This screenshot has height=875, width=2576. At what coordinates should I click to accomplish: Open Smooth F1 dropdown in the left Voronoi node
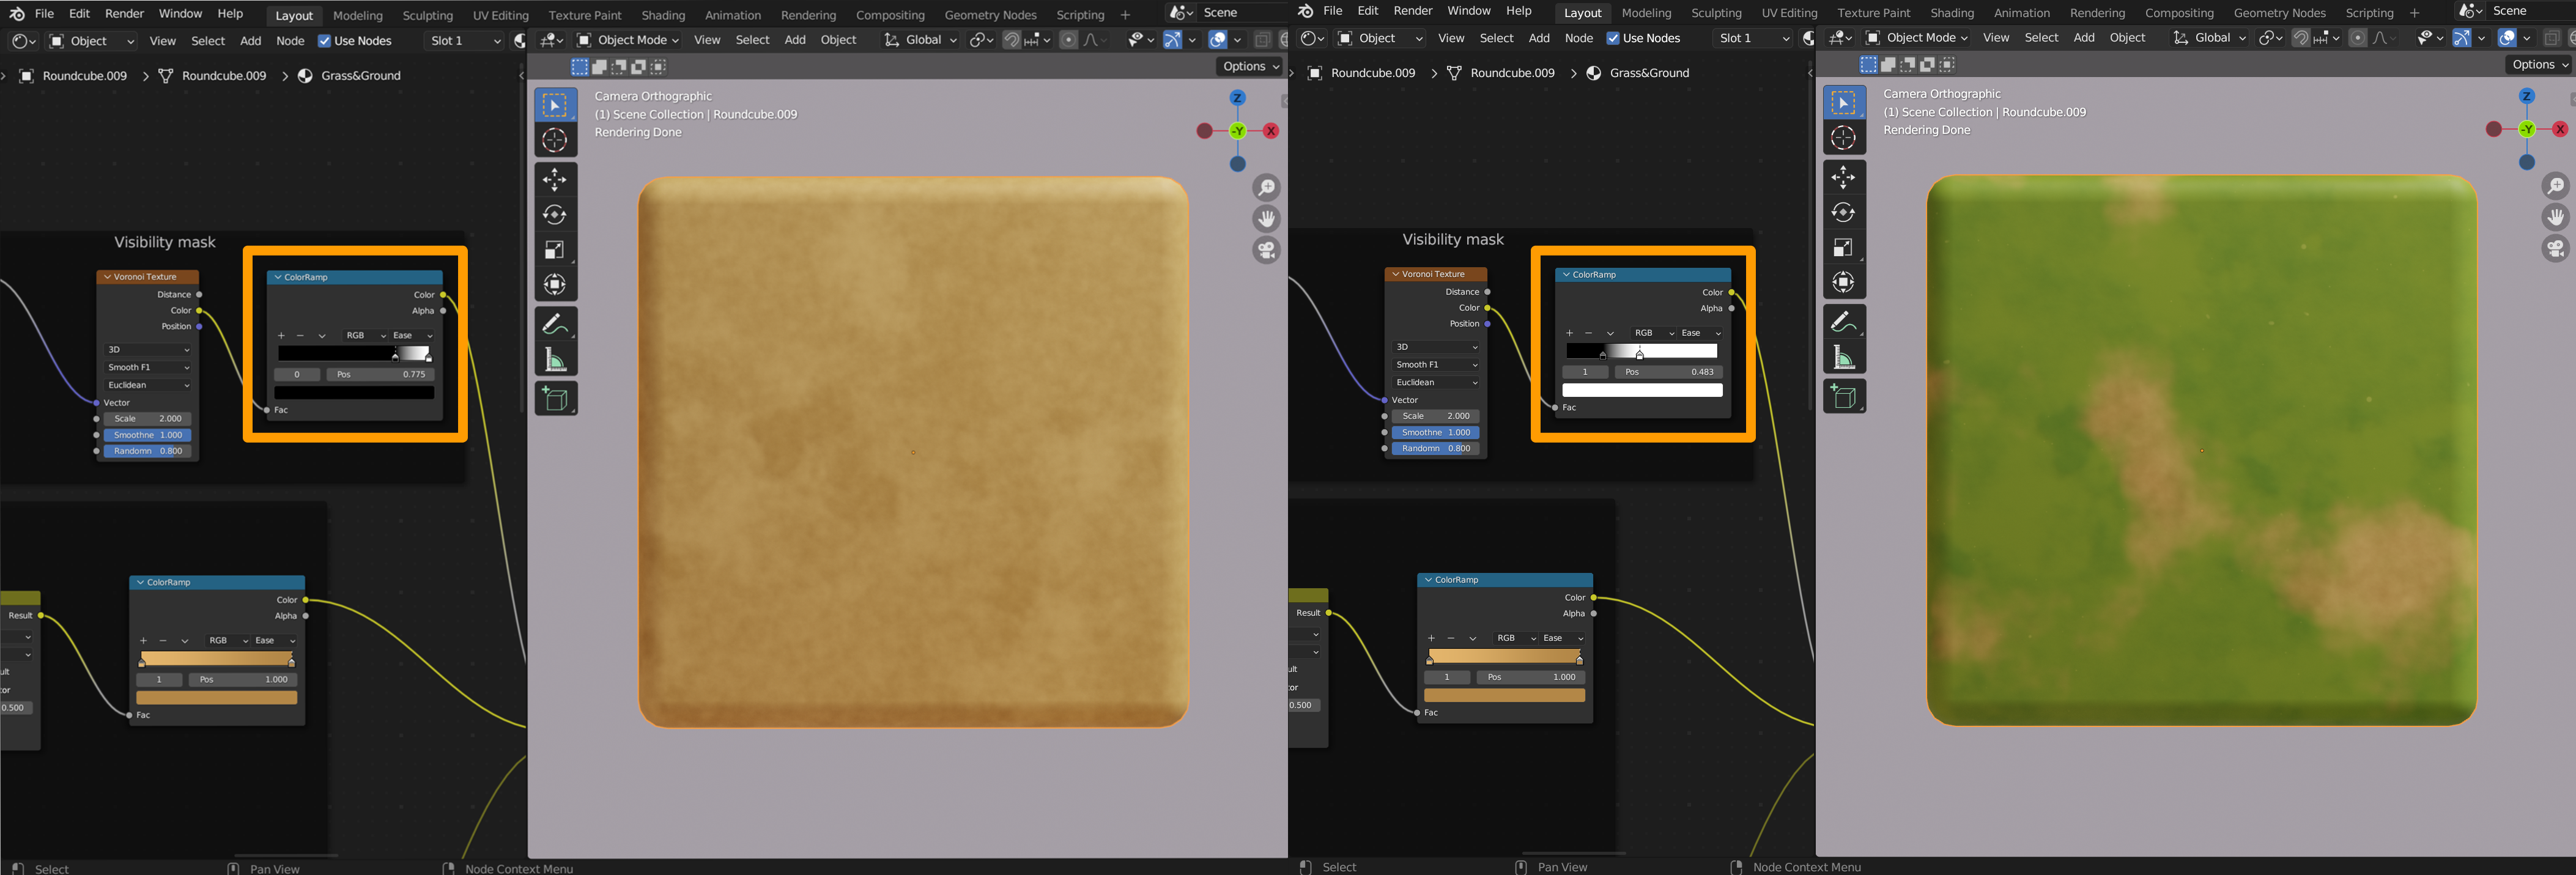point(148,367)
